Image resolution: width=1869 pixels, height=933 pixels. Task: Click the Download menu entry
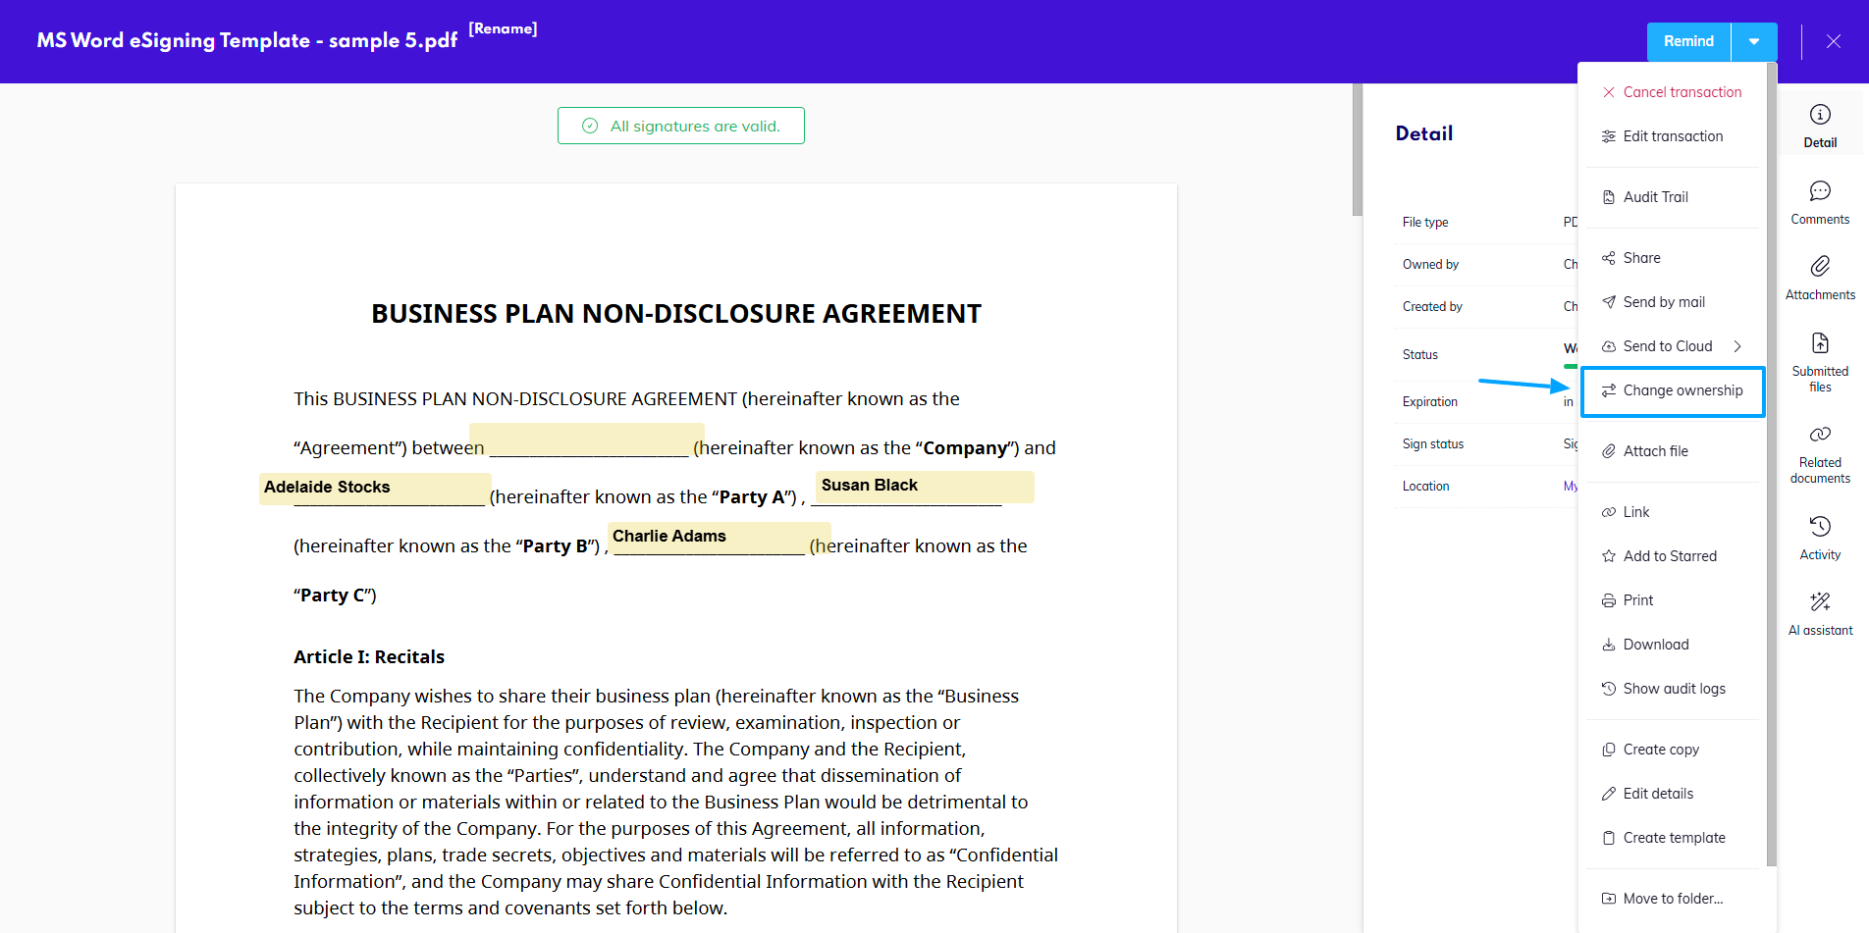click(1655, 645)
